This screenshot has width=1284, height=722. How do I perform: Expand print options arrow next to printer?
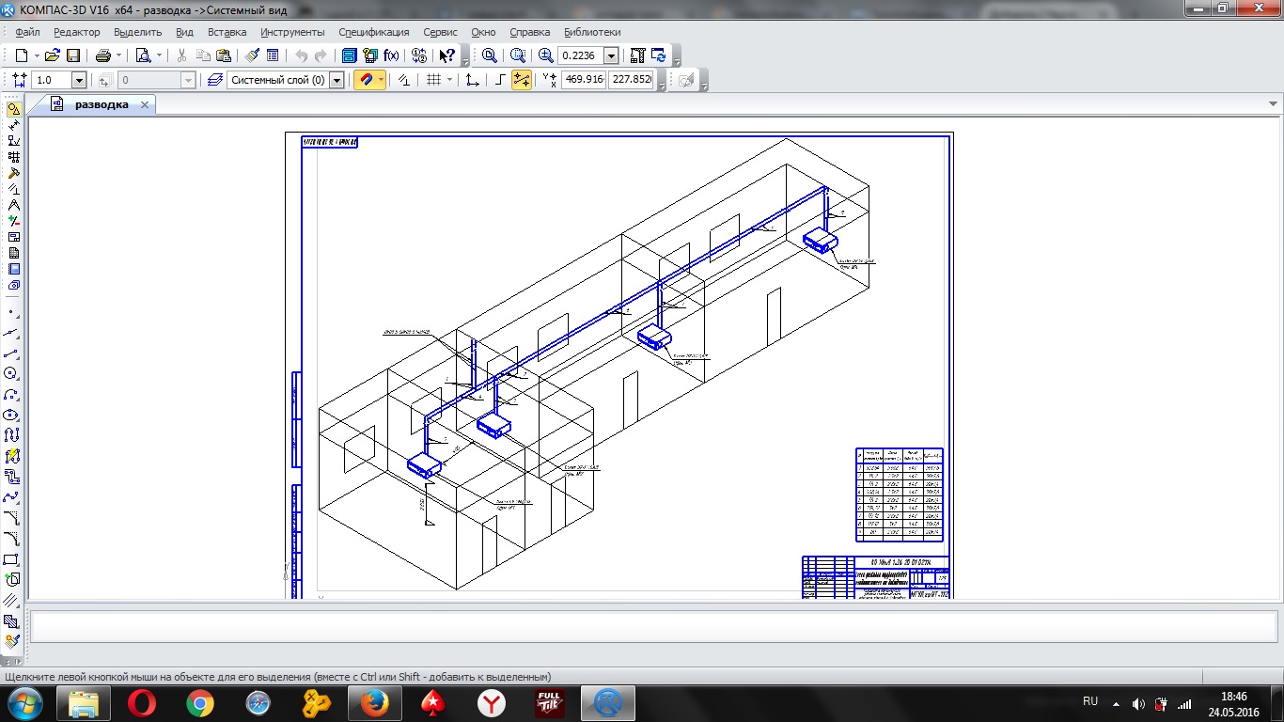coord(118,55)
